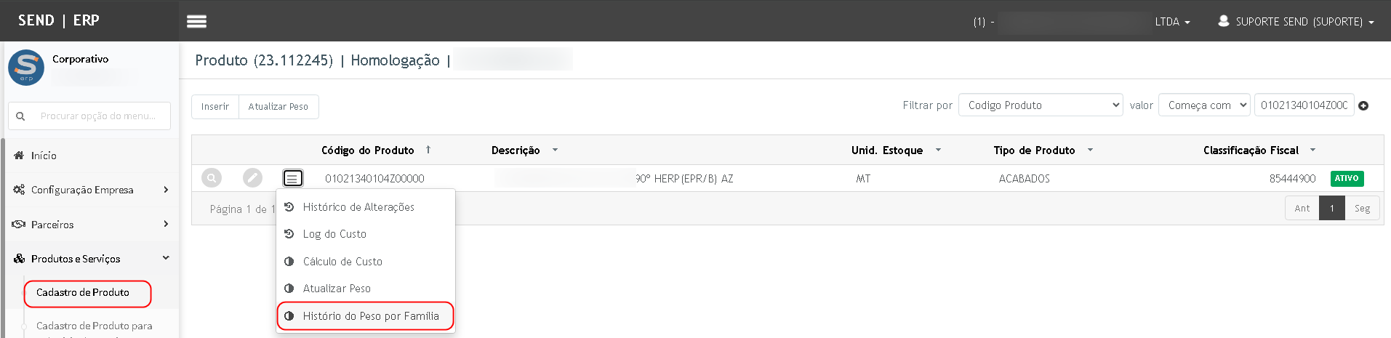The image size is (1391, 338).
Task: Click the add filter plus icon
Action: (1363, 105)
